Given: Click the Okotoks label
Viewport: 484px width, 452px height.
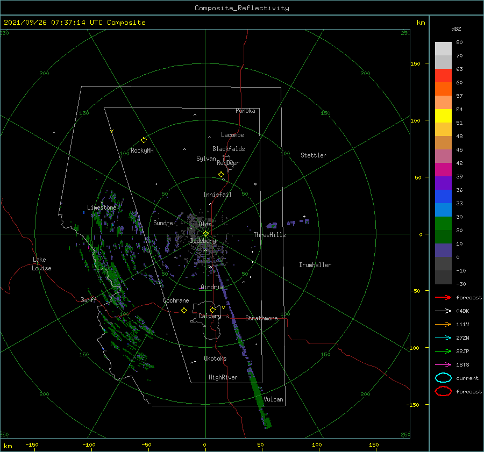Looking at the screenshot, I should point(215,358).
